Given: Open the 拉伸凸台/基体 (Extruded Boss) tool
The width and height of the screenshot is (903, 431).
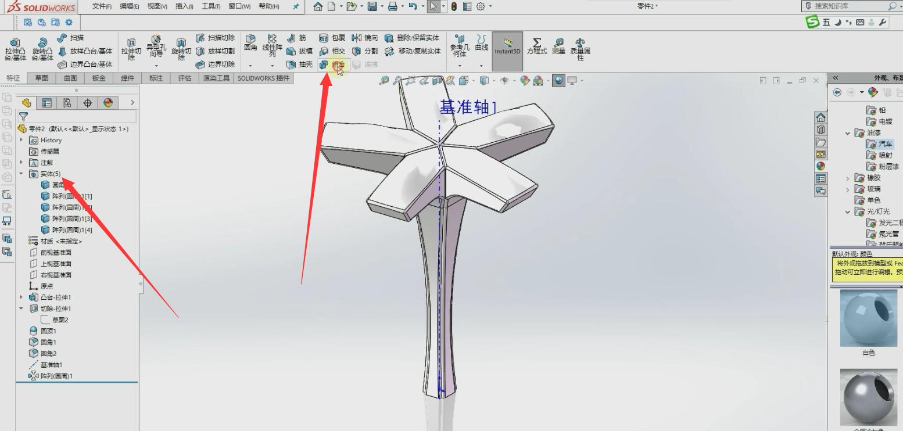Looking at the screenshot, I should (x=15, y=49).
